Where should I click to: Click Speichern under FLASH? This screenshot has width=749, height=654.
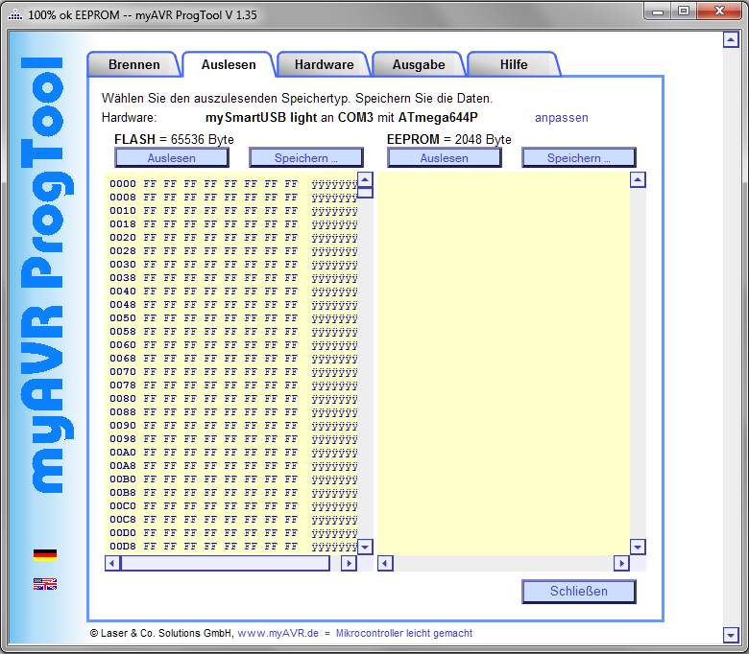(x=306, y=158)
